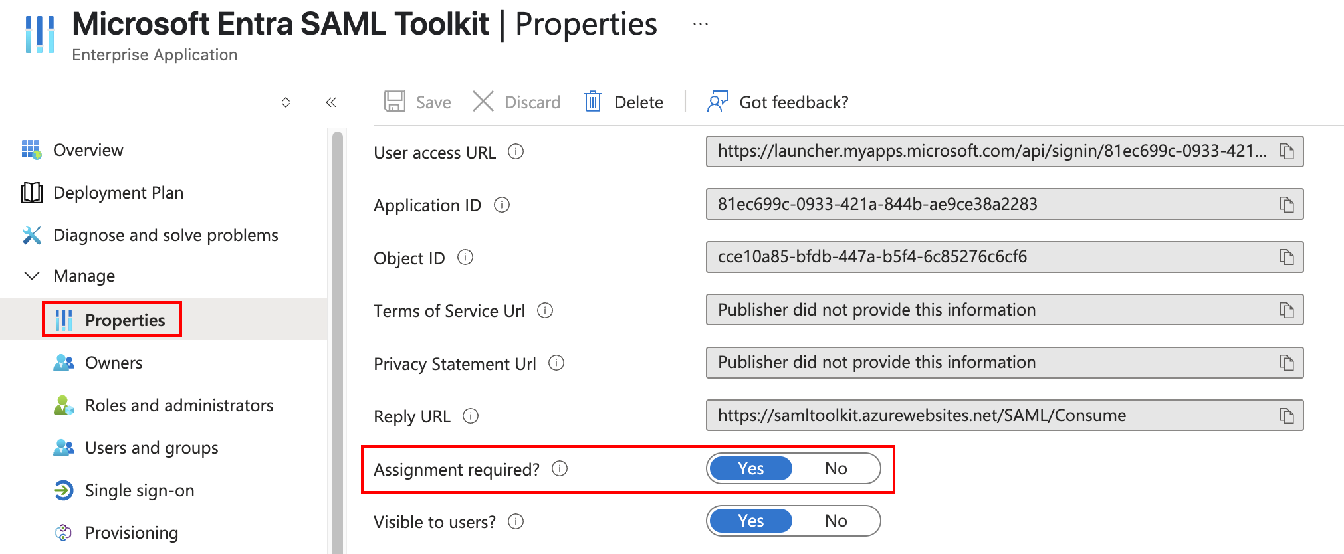The width and height of the screenshot is (1344, 554).
Task: Click the Deployment Plan book icon
Action: tap(31, 193)
